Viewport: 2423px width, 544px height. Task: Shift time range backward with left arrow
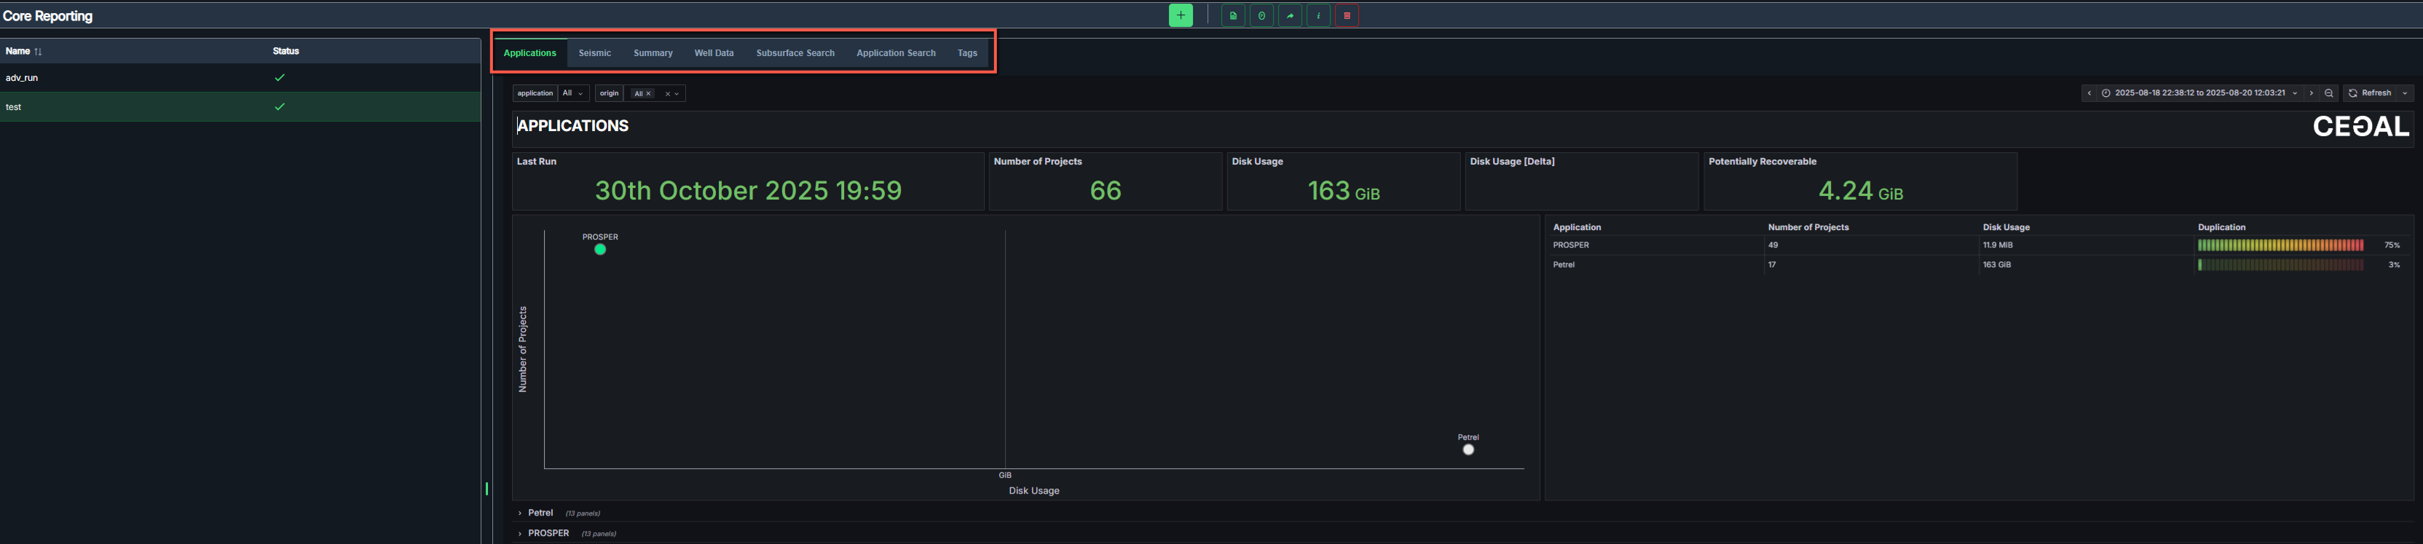point(2089,93)
